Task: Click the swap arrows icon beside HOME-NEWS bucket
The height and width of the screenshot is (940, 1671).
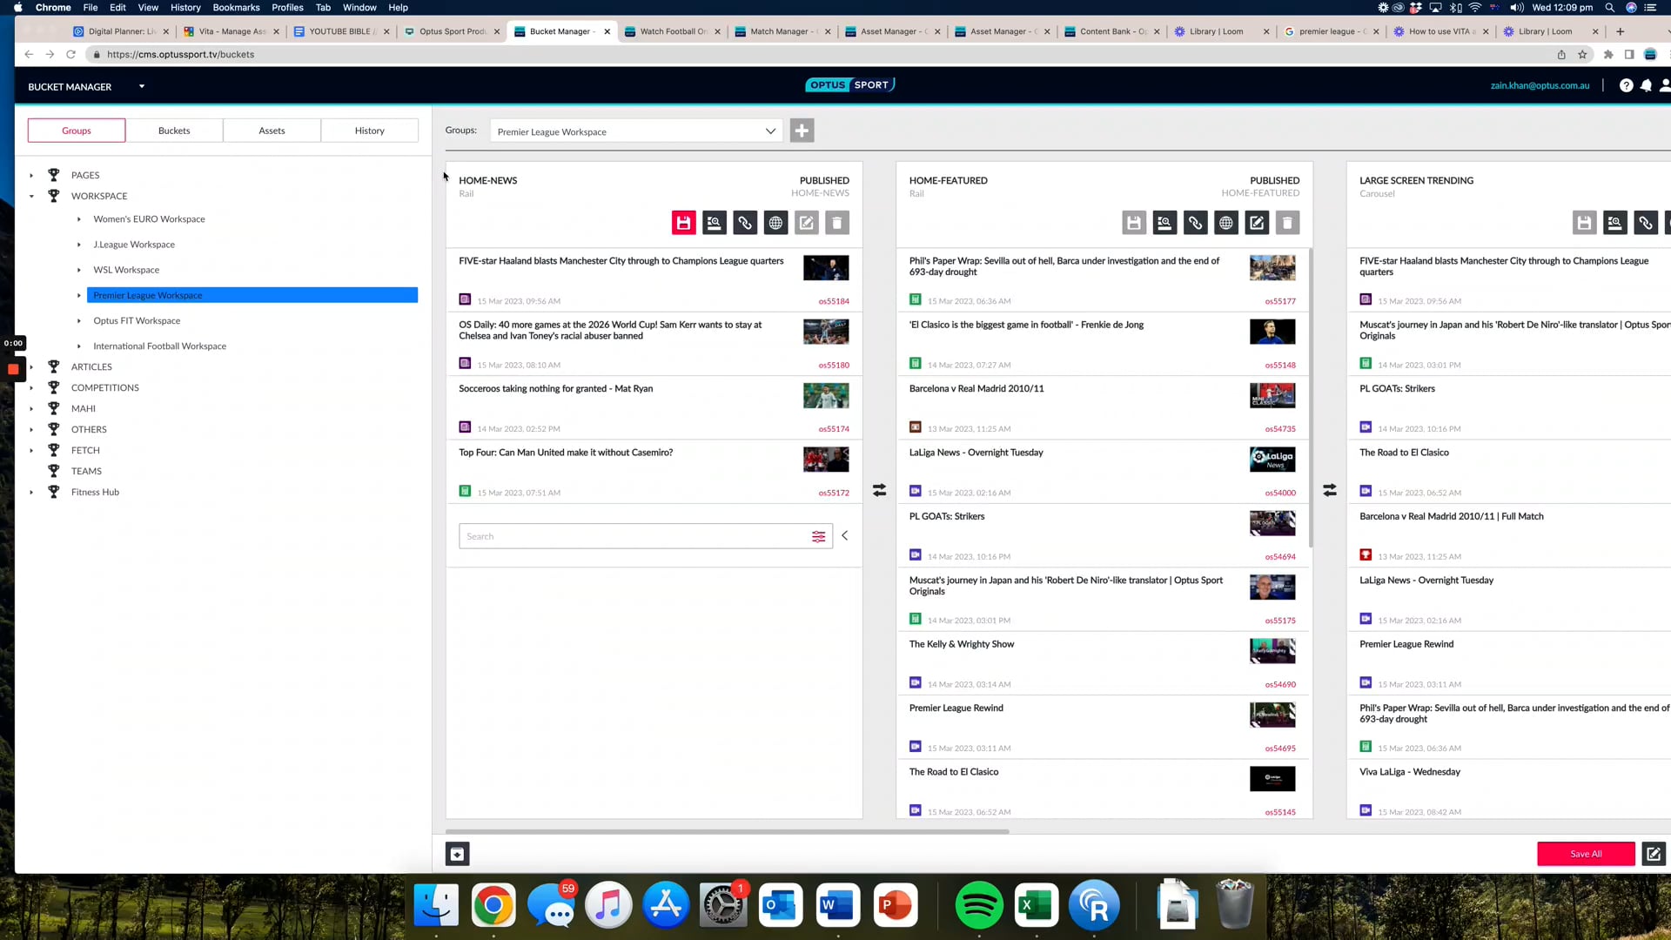Action: coord(880,491)
